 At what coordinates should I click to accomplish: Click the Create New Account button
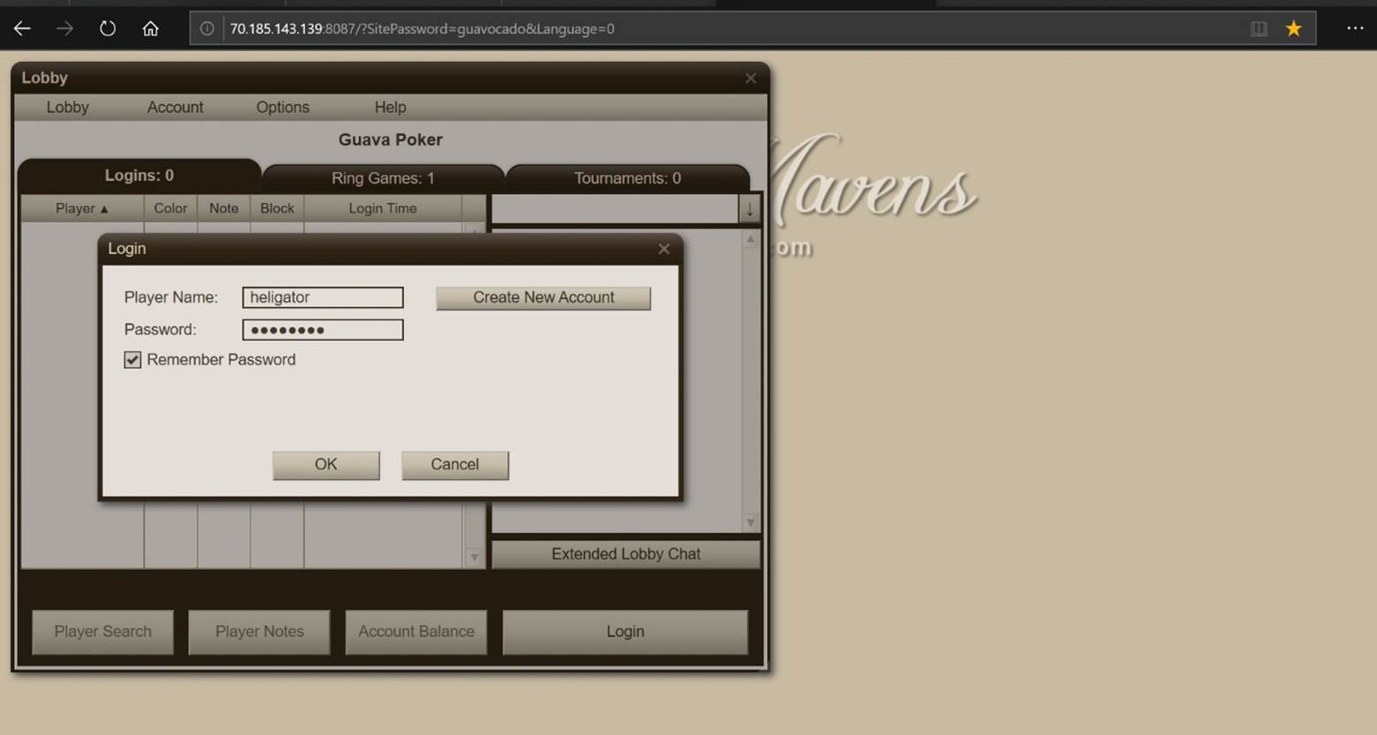(543, 297)
